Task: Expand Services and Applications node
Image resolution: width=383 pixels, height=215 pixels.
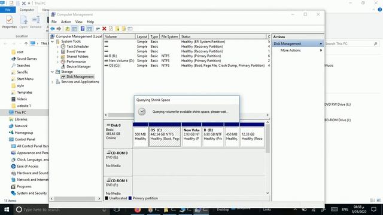Action: pos(52,82)
